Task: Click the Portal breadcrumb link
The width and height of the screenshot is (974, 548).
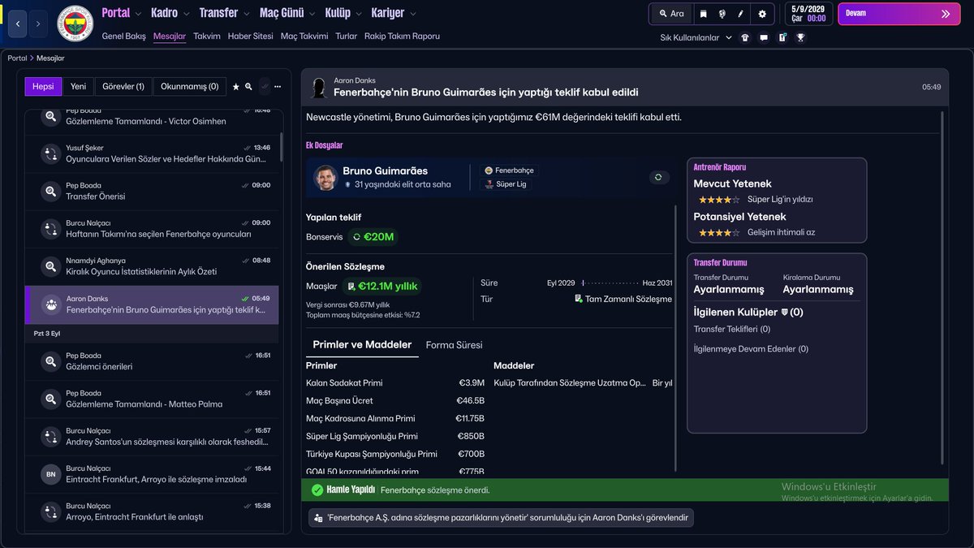Action: coord(17,58)
